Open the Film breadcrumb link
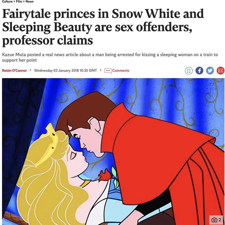 coord(19,2)
